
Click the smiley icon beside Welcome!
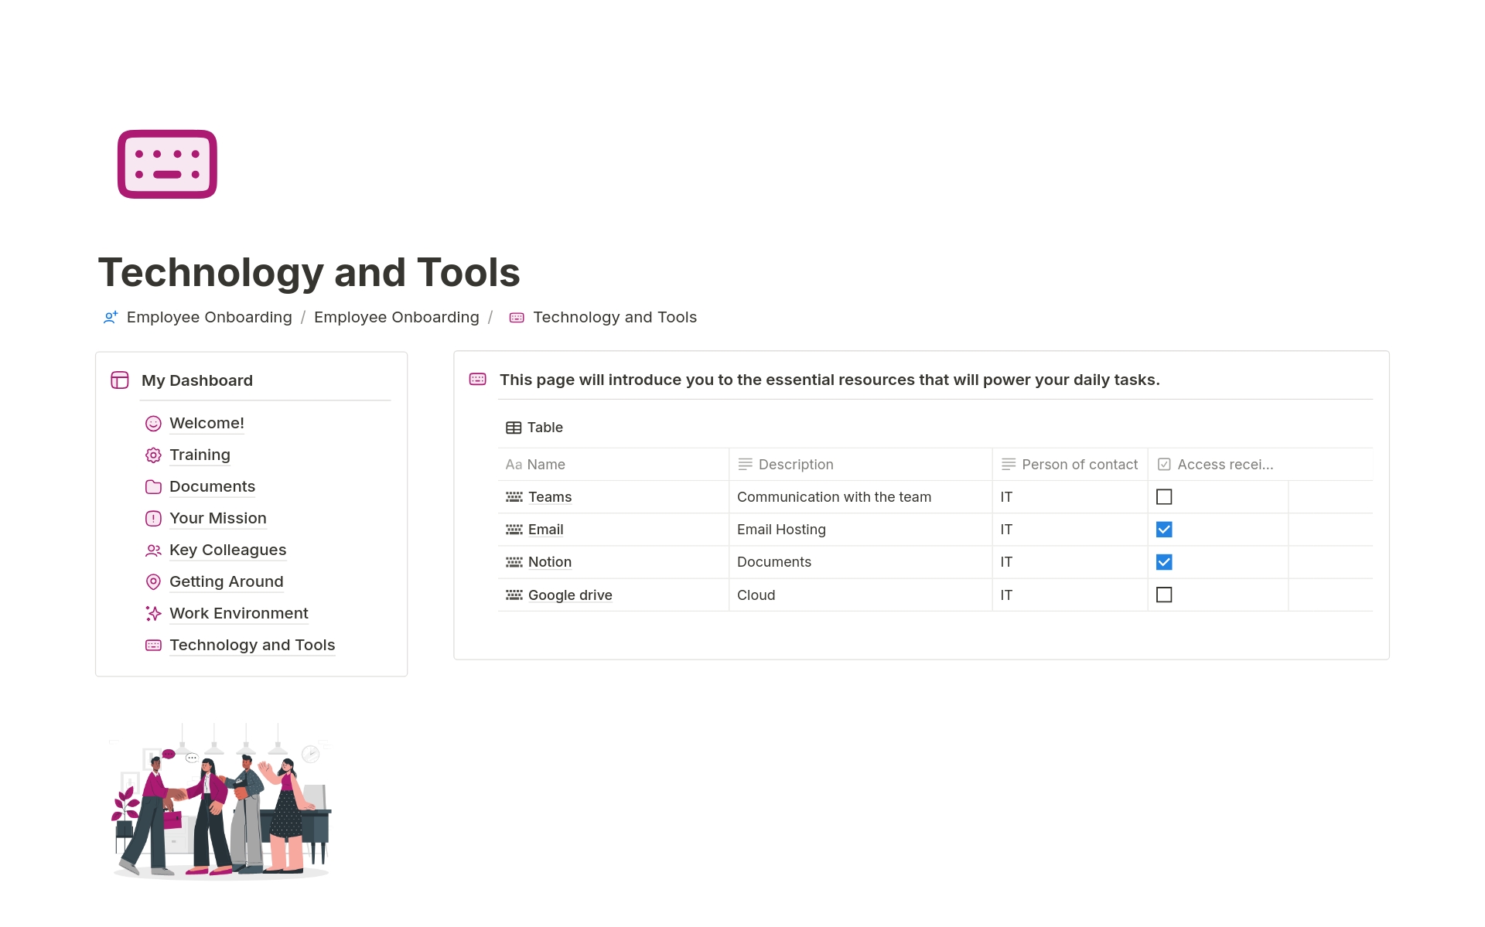click(x=153, y=424)
